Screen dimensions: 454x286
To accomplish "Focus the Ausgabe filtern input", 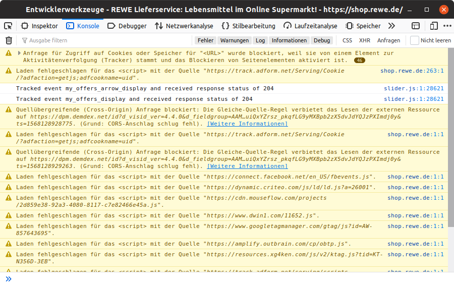I will point(106,40).
